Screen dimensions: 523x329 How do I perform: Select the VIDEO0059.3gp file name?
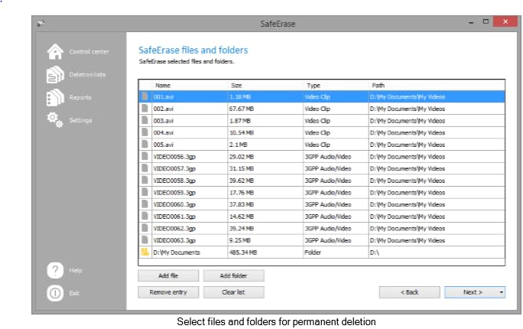pos(174,193)
